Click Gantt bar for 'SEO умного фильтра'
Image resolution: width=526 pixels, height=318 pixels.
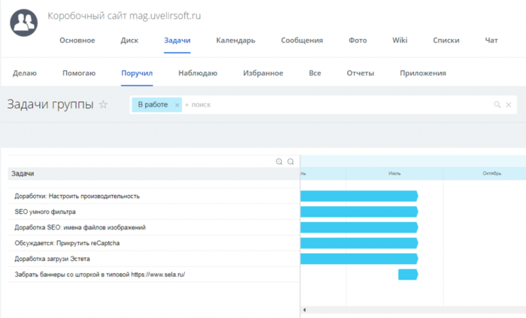tap(359, 212)
